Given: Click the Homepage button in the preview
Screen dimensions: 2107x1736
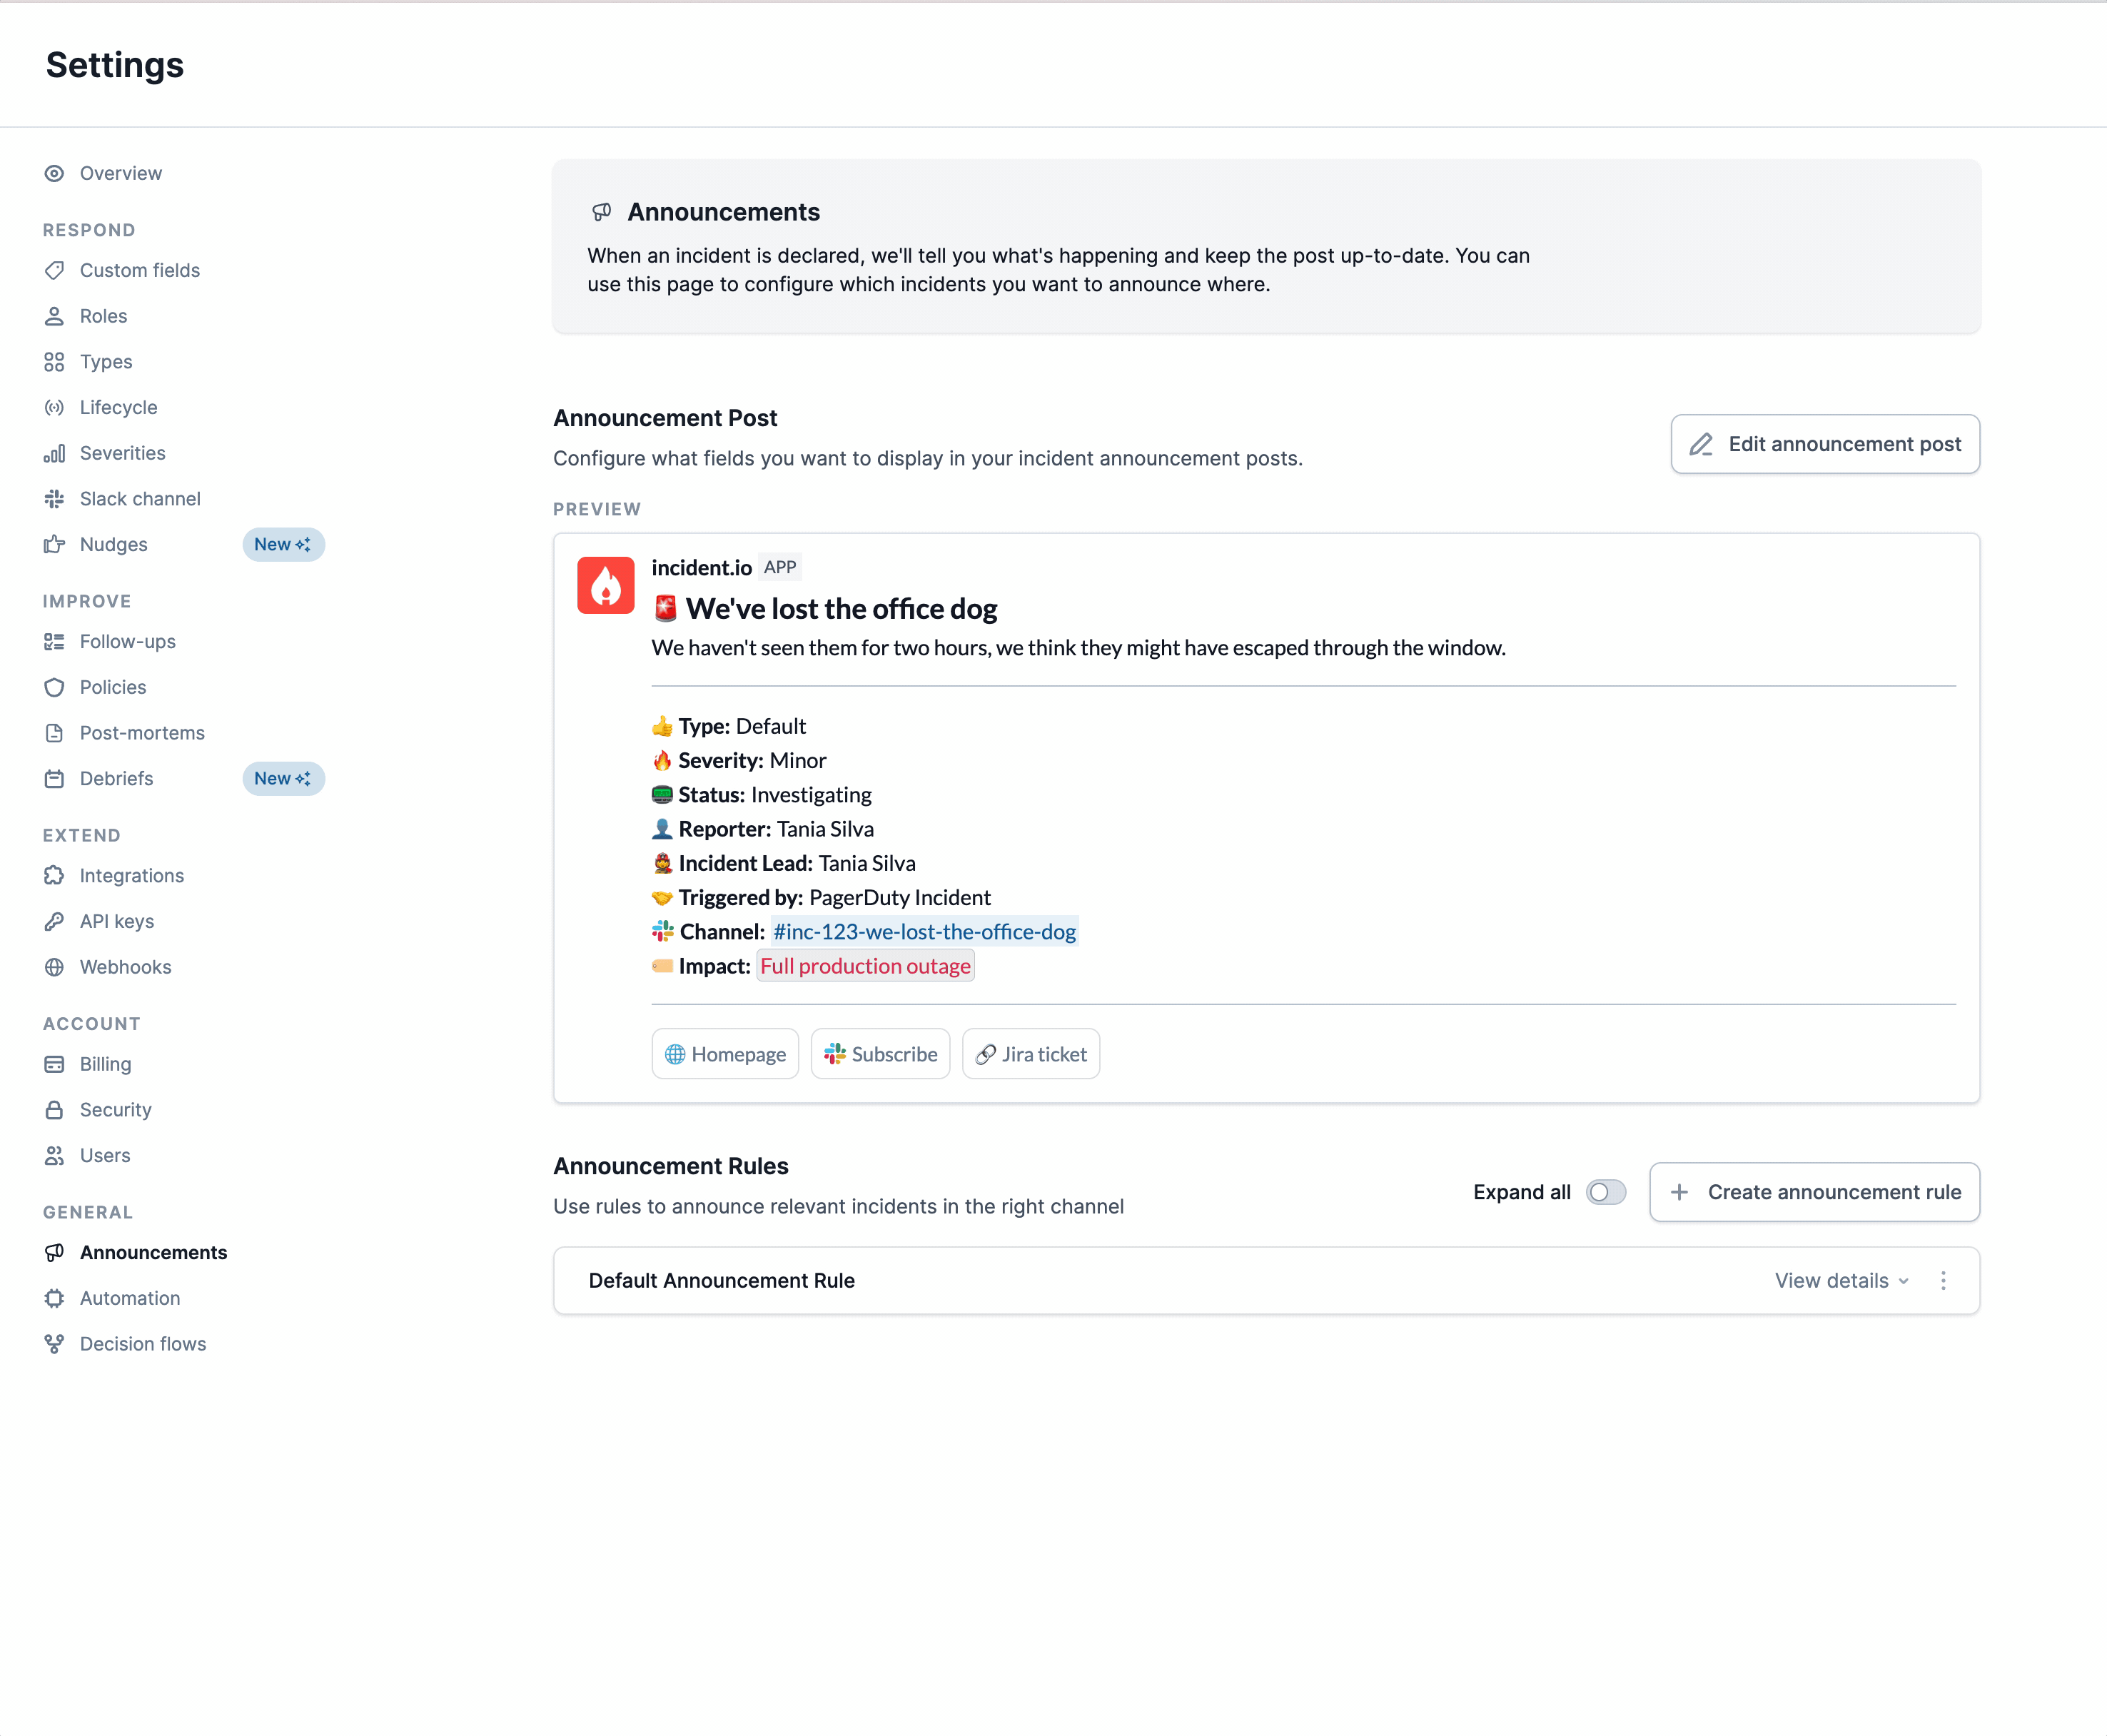Looking at the screenshot, I should (725, 1053).
